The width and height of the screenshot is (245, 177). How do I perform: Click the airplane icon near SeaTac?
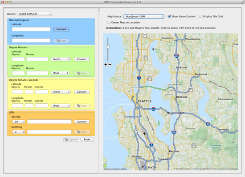pyautogui.click(x=143, y=167)
